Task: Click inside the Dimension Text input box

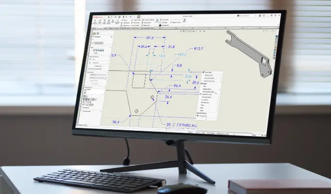Action: point(95,91)
